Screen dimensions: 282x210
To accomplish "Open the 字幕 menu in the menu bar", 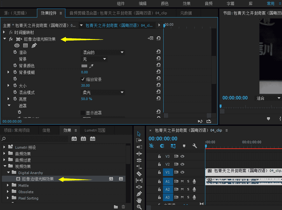I will point(230,3).
